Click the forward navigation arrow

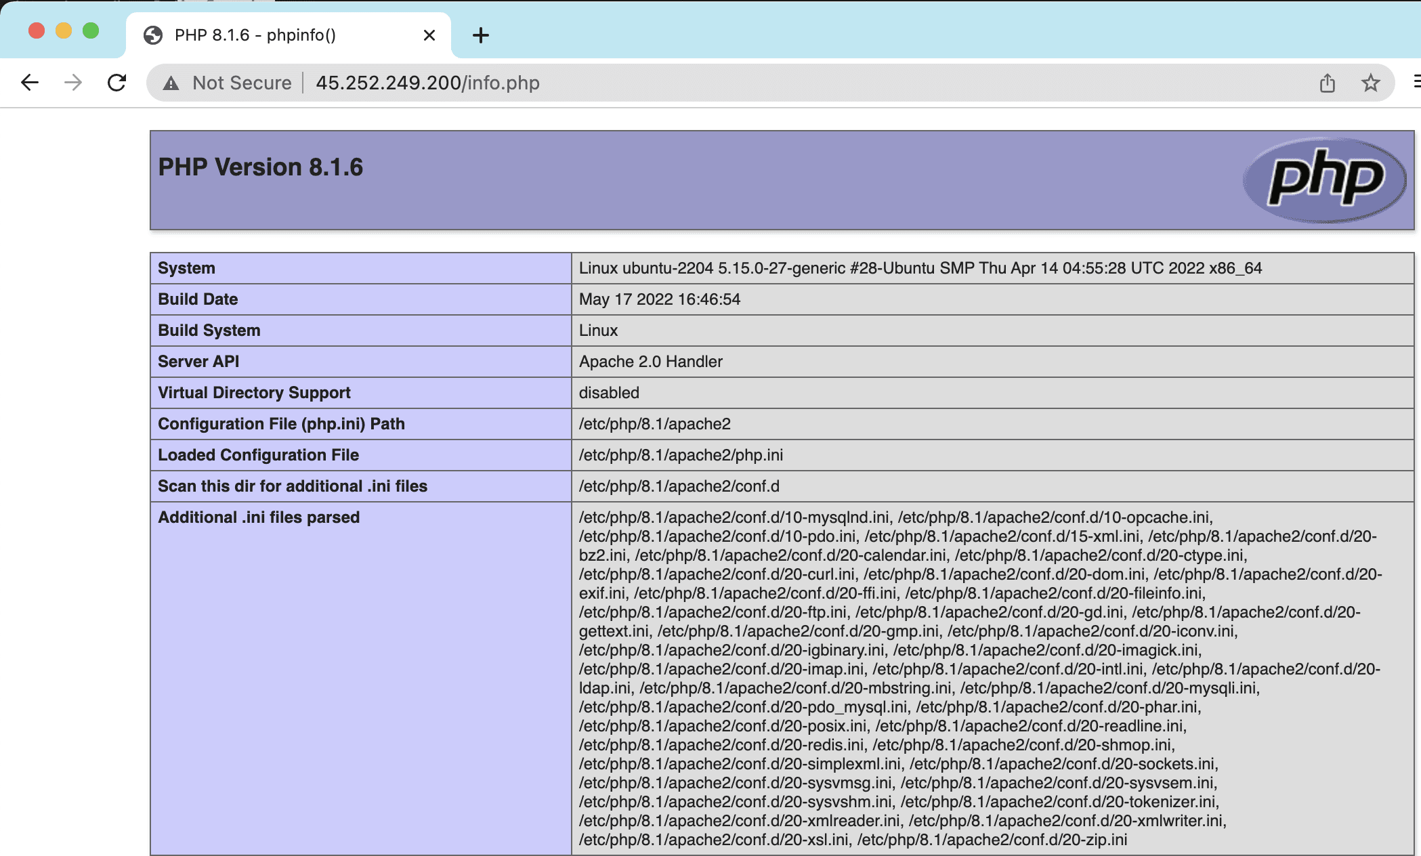pos(73,83)
